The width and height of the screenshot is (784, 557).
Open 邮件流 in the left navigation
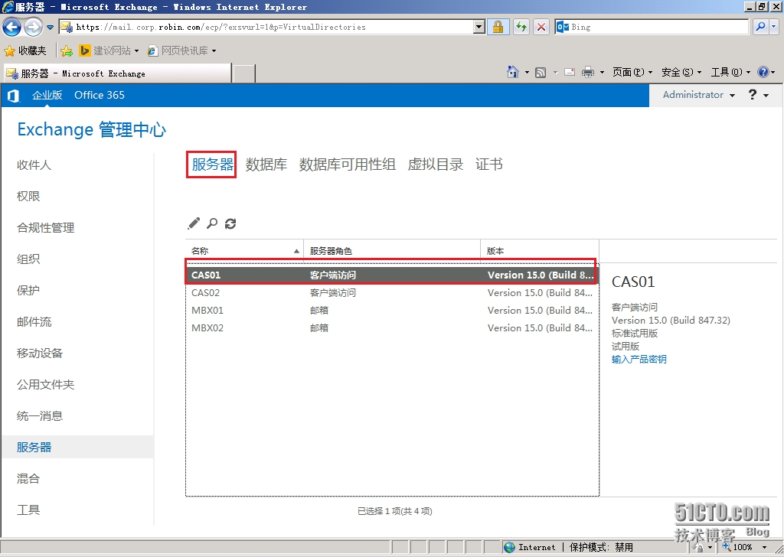(34, 321)
